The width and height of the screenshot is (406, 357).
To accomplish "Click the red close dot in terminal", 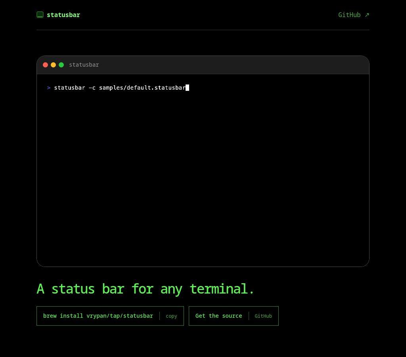I will [45, 65].
